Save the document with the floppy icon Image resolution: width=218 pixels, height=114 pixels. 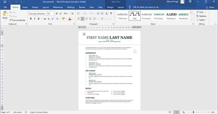click(5, 2)
